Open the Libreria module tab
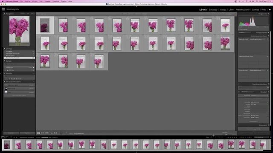The image size is (273, 153). point(203,10)
